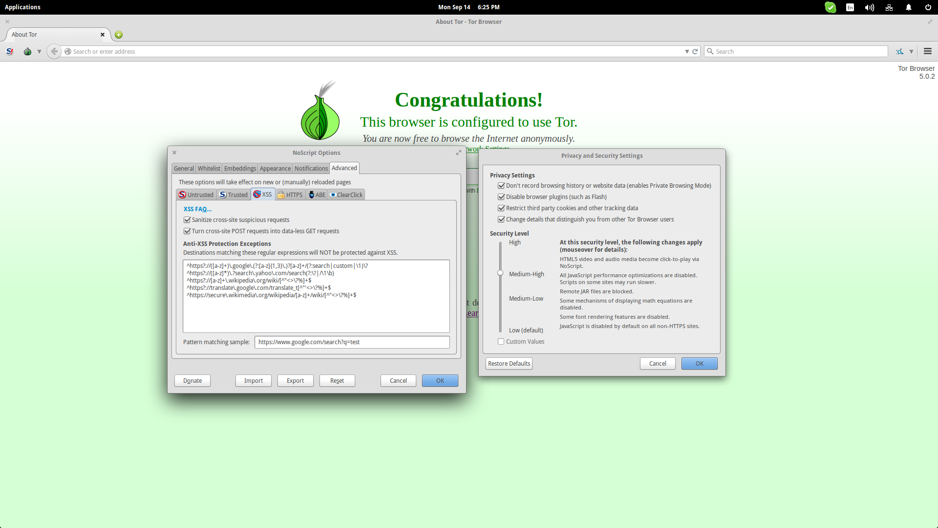
Task: Open the Trusted sub-tab
Action: click(x=234, y=195)
